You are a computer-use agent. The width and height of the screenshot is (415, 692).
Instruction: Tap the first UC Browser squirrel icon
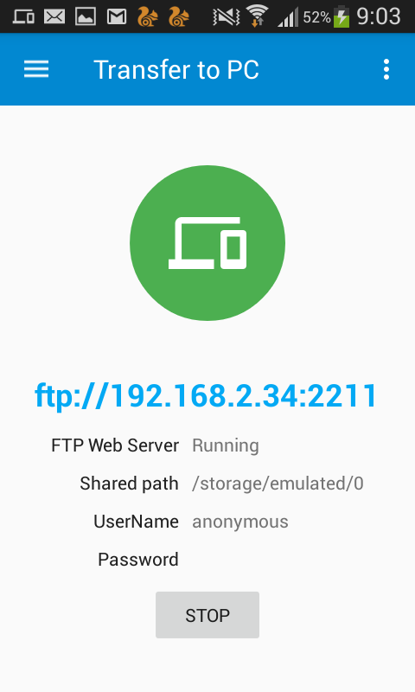click(x=148, y=16)
